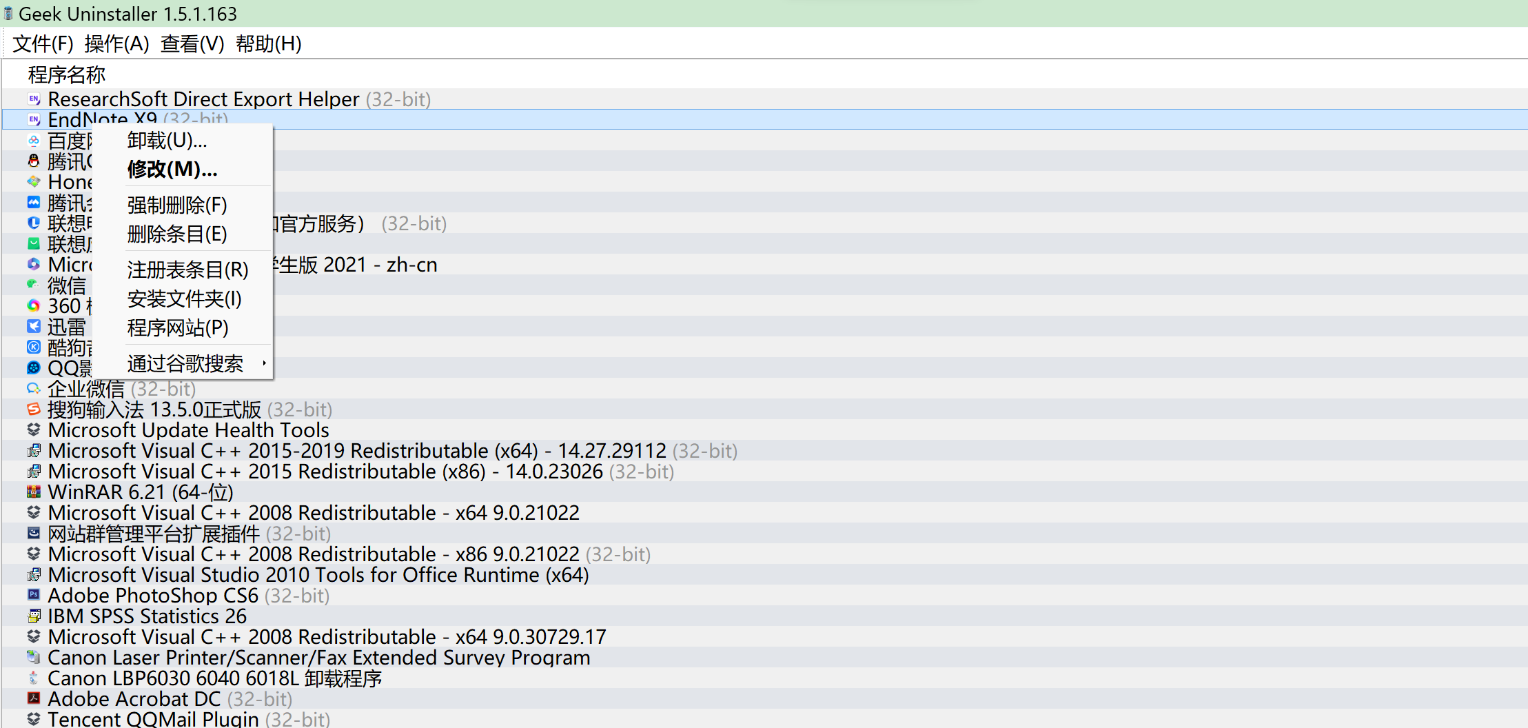The image size is (1528, 728).
Task: Select Visual C++ 2008 x64 9.0.30729.17 row
Action: coord(765,637)
